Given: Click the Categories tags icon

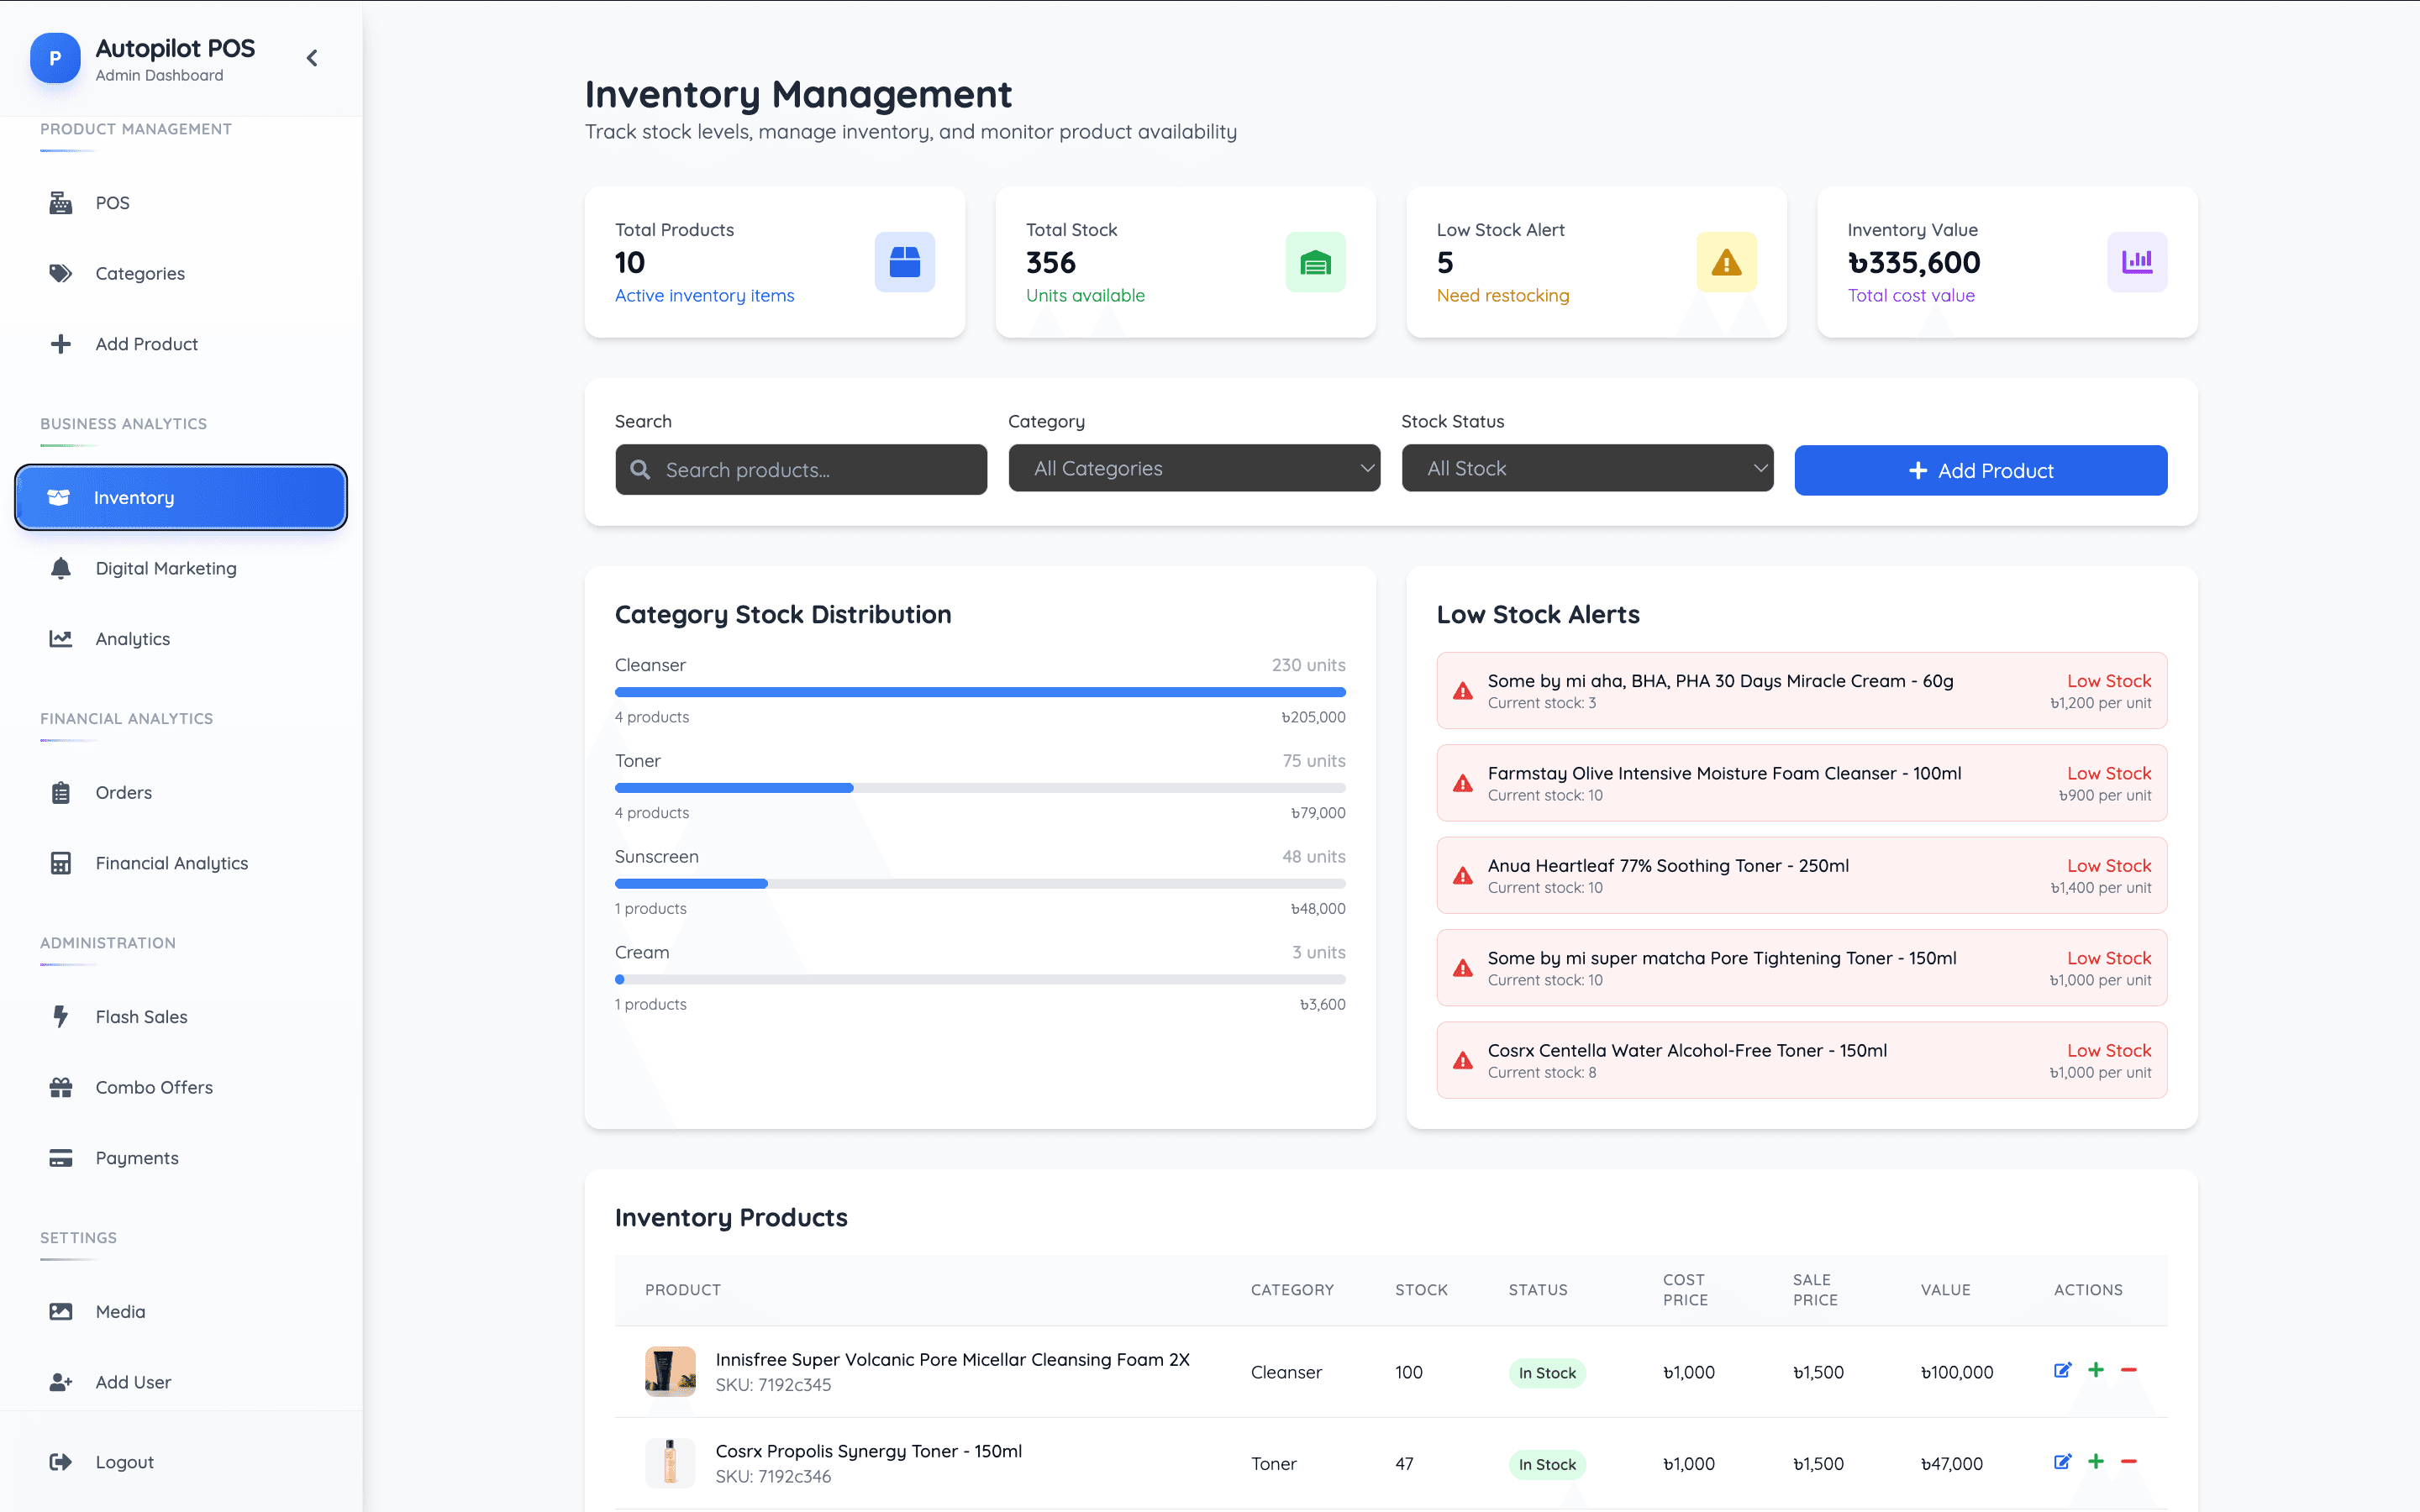Looking at the screenshot, I should pos(61,273).
